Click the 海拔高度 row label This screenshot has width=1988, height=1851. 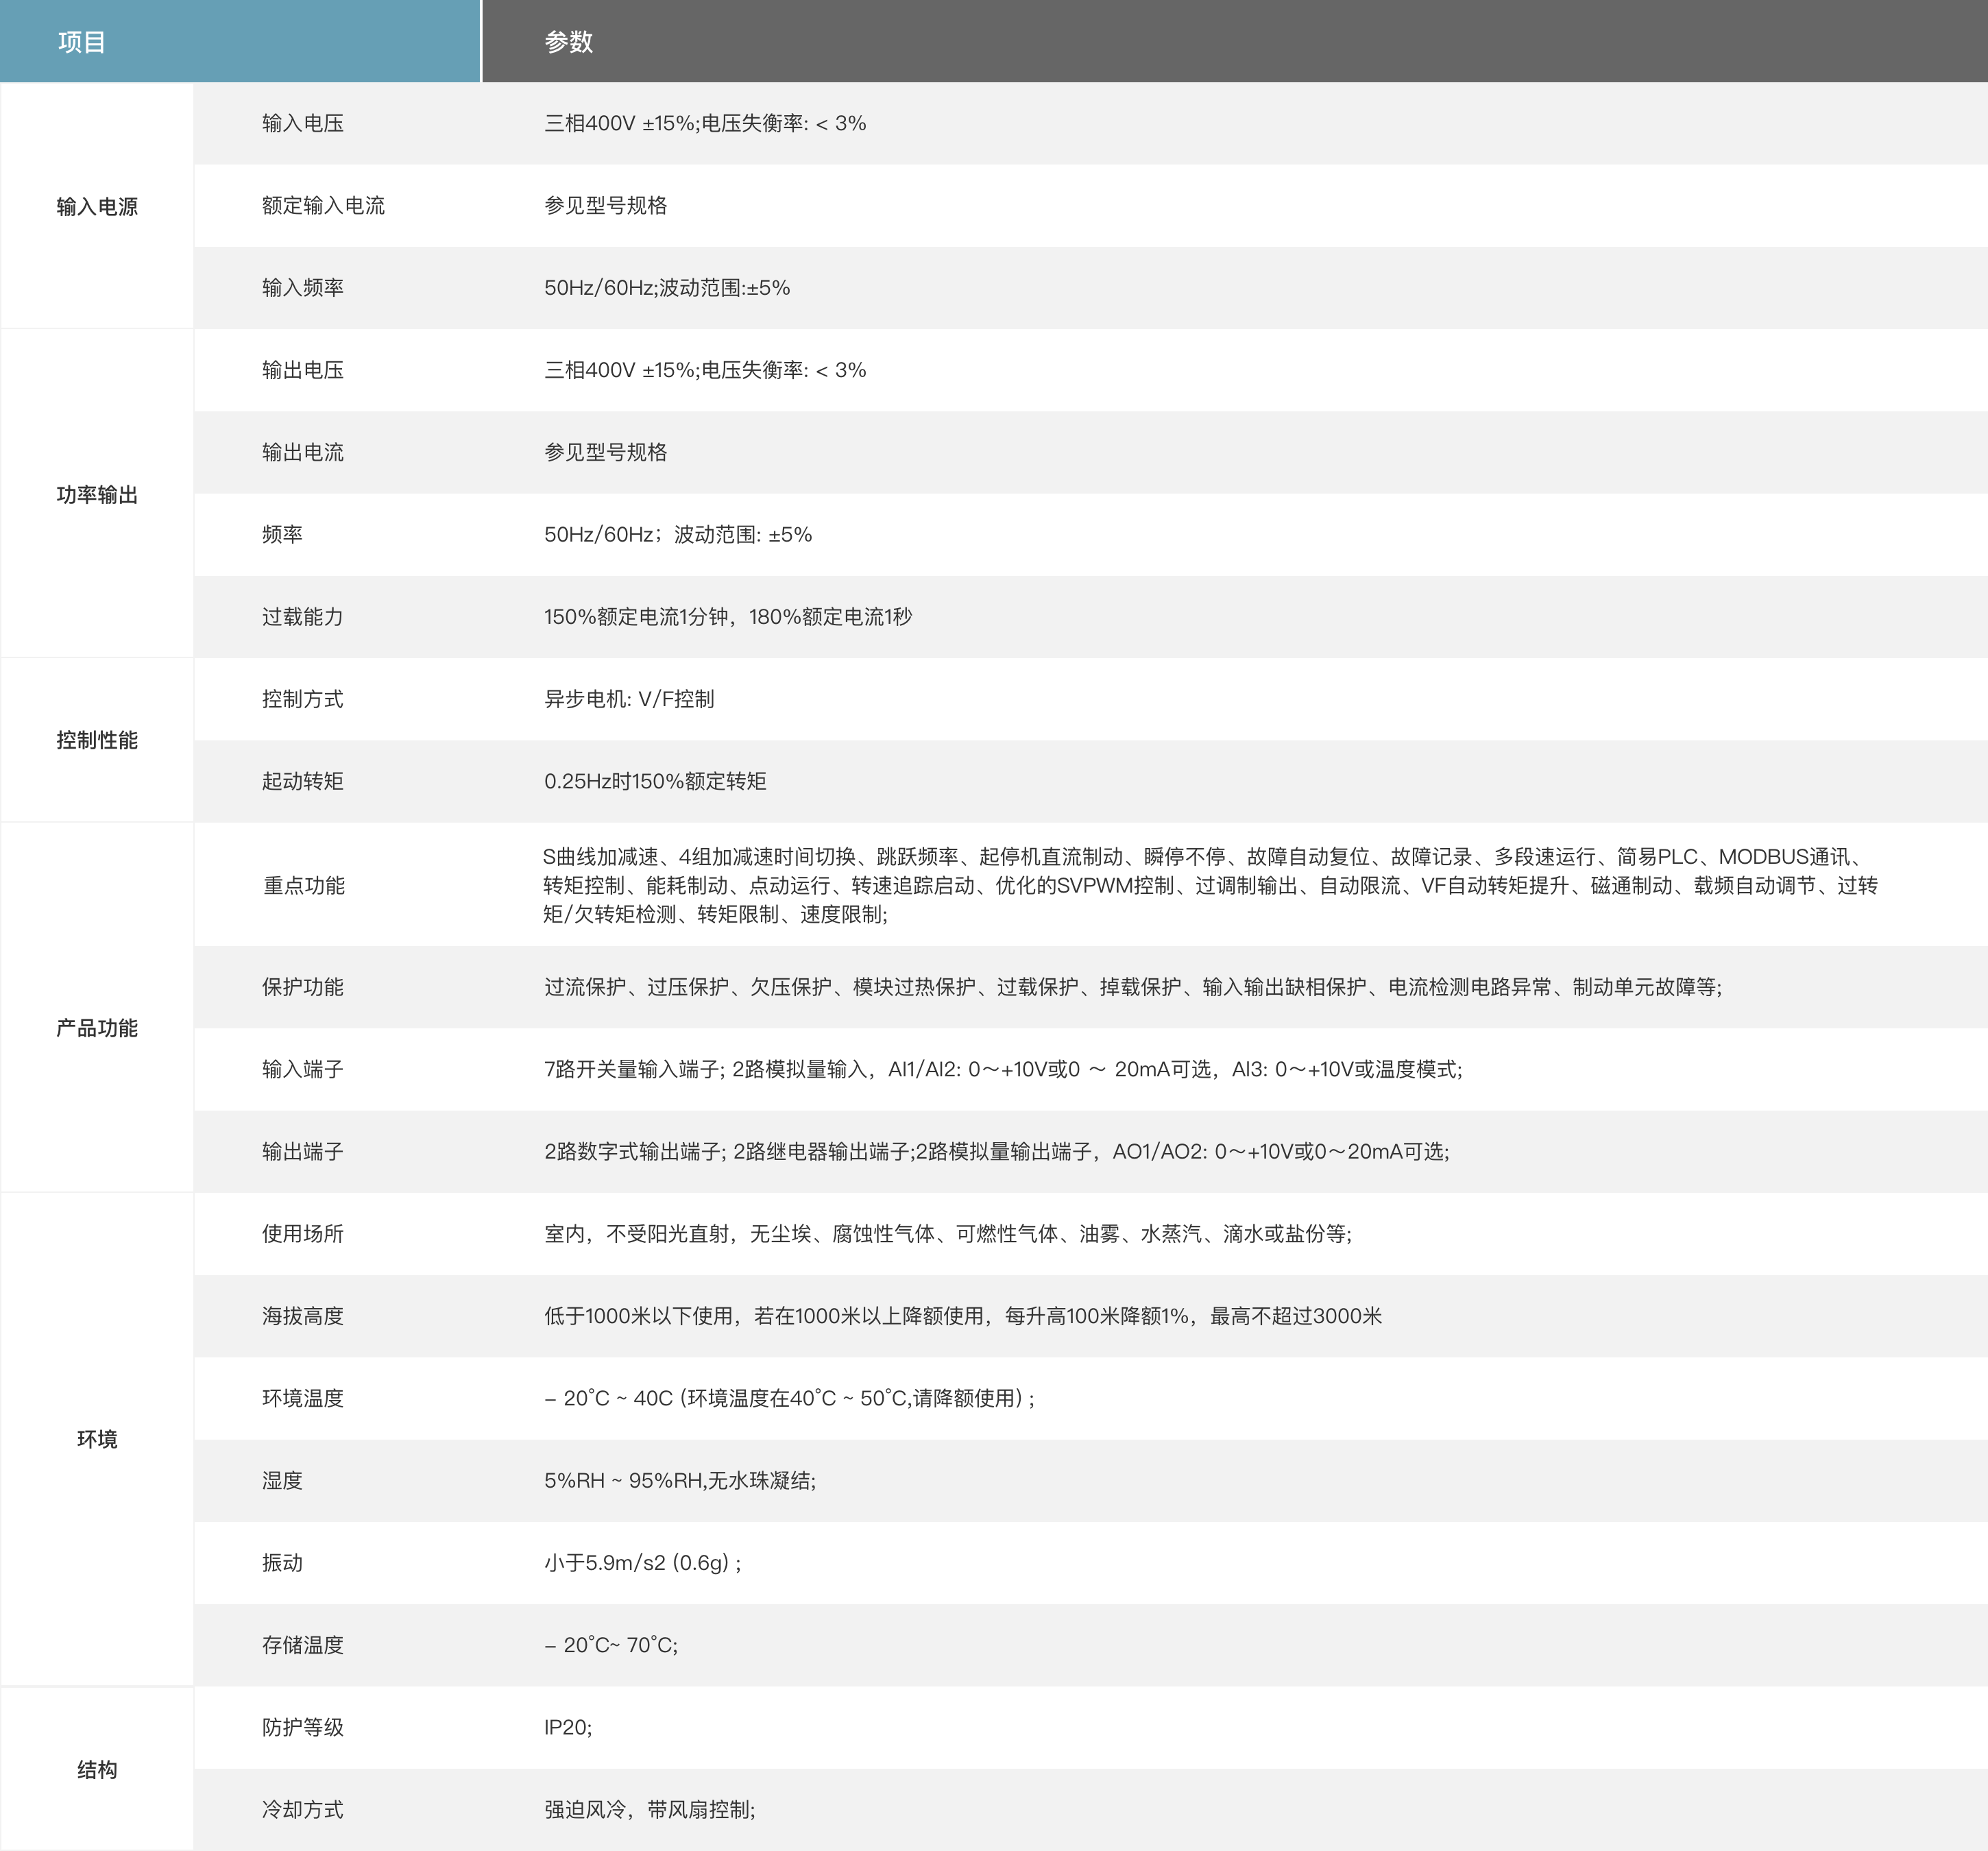pyautogui.click(x=302, y=1316)
